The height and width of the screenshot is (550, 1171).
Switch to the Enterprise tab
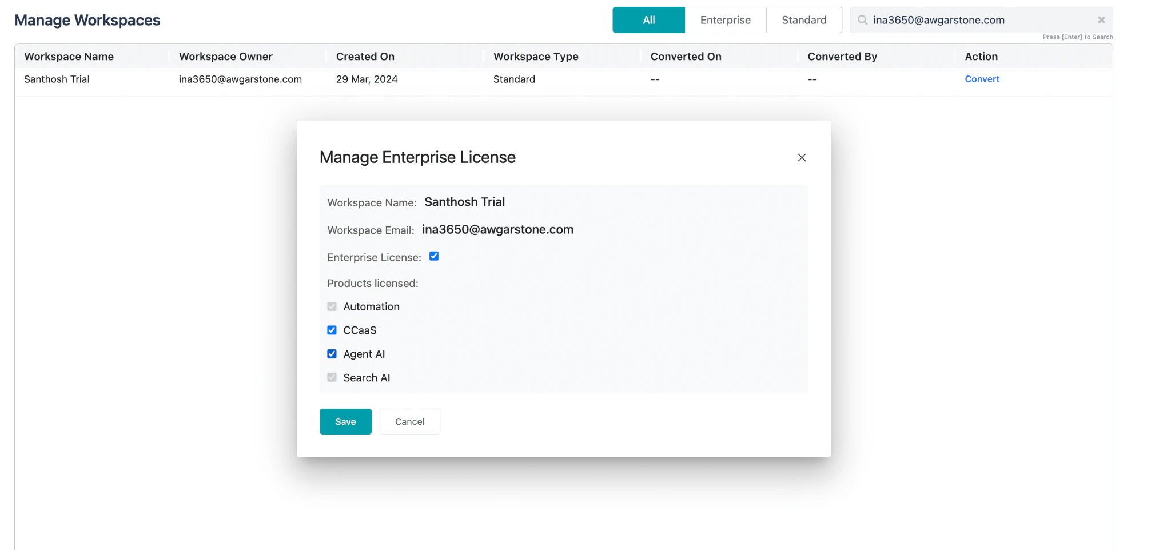(x=725, y=19)
